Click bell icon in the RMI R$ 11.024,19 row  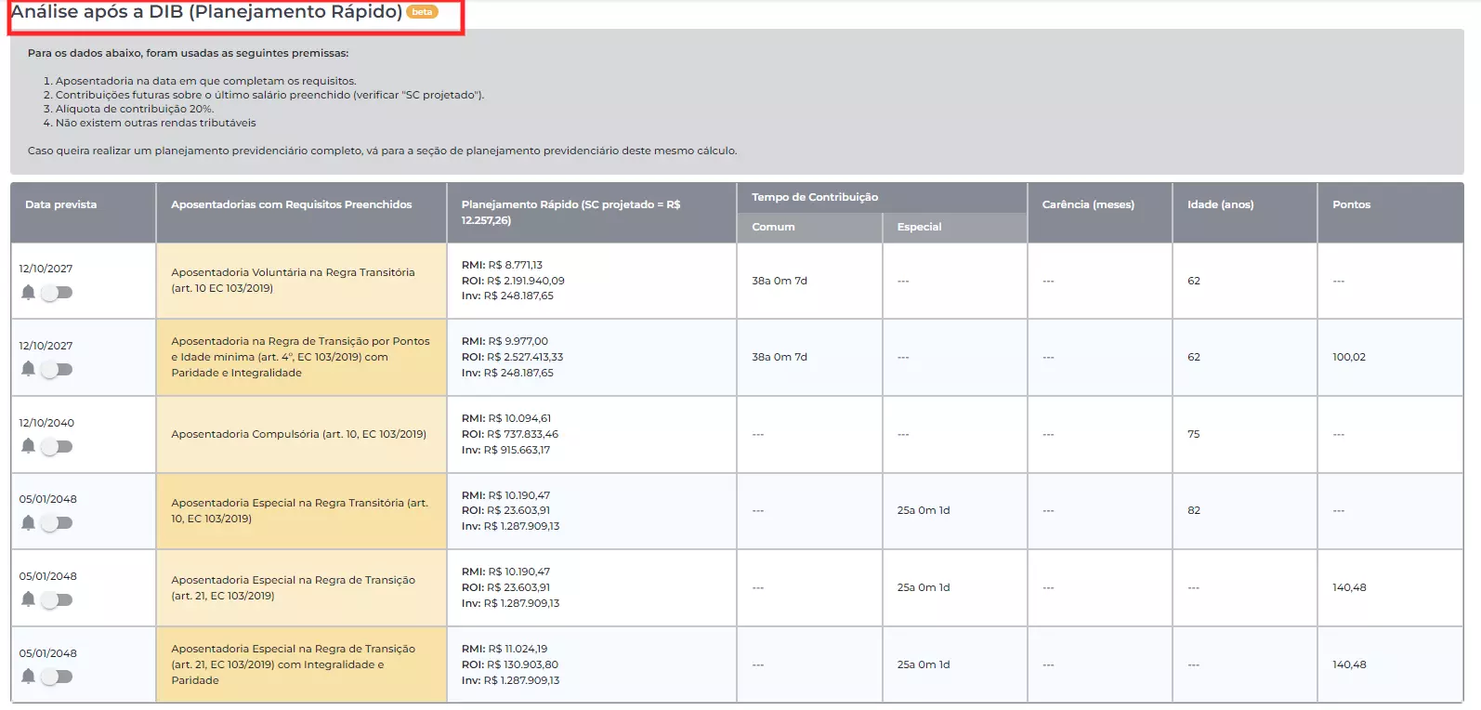pyautogui.click(x=28, y=677)
